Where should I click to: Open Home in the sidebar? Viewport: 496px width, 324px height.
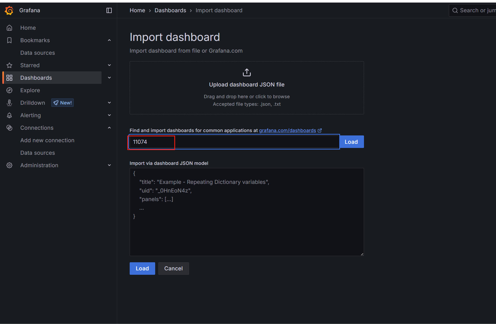coord(28,28)
